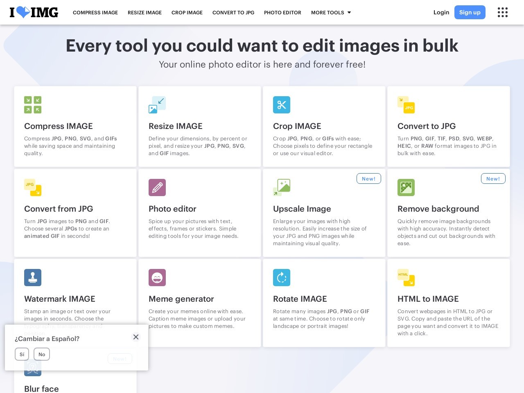
Task: Click the Convert from JPG description text
Action: pyautogui.click(x=67, y=228)
